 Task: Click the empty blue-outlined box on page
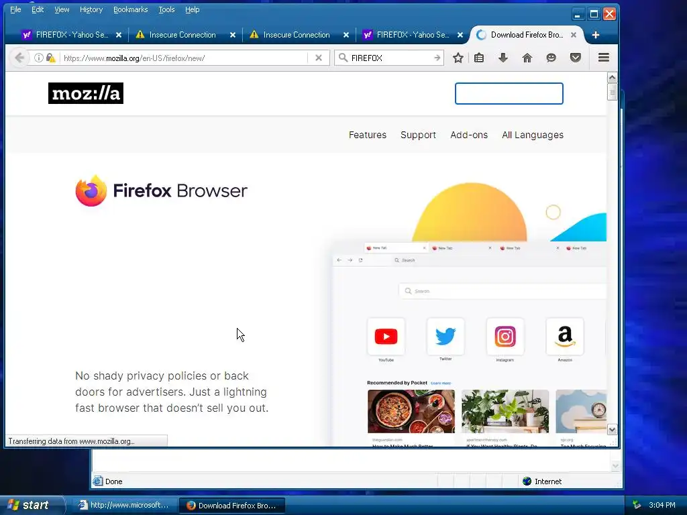click(509, 93)
